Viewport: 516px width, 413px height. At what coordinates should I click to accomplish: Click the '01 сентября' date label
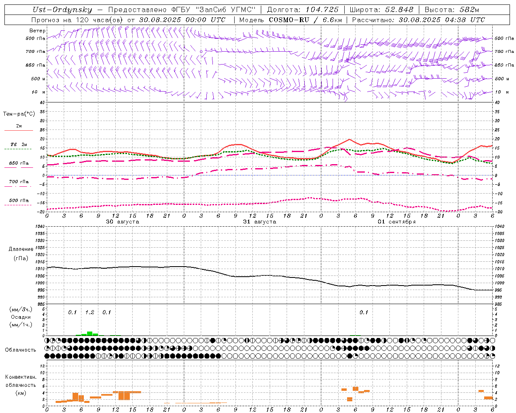click(397, 222)
